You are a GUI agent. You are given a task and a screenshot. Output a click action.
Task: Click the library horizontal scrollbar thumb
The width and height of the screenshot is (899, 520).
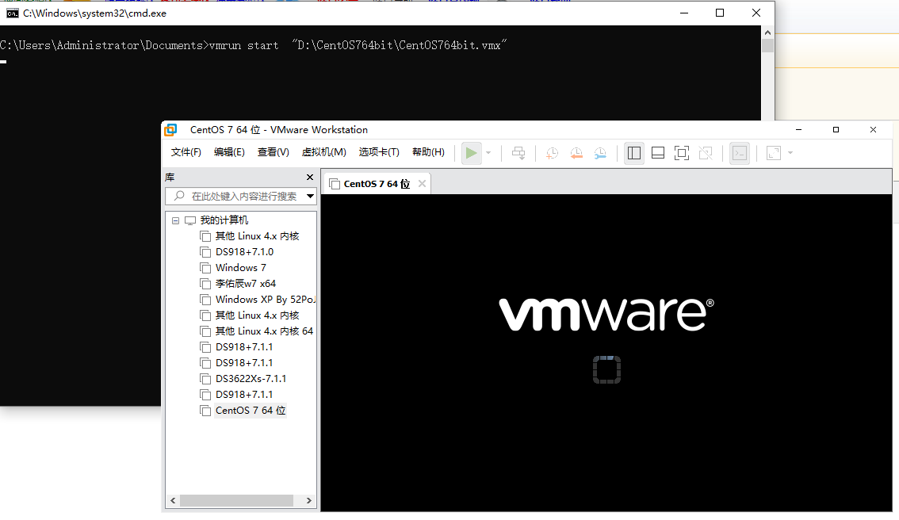click(237, 500)
